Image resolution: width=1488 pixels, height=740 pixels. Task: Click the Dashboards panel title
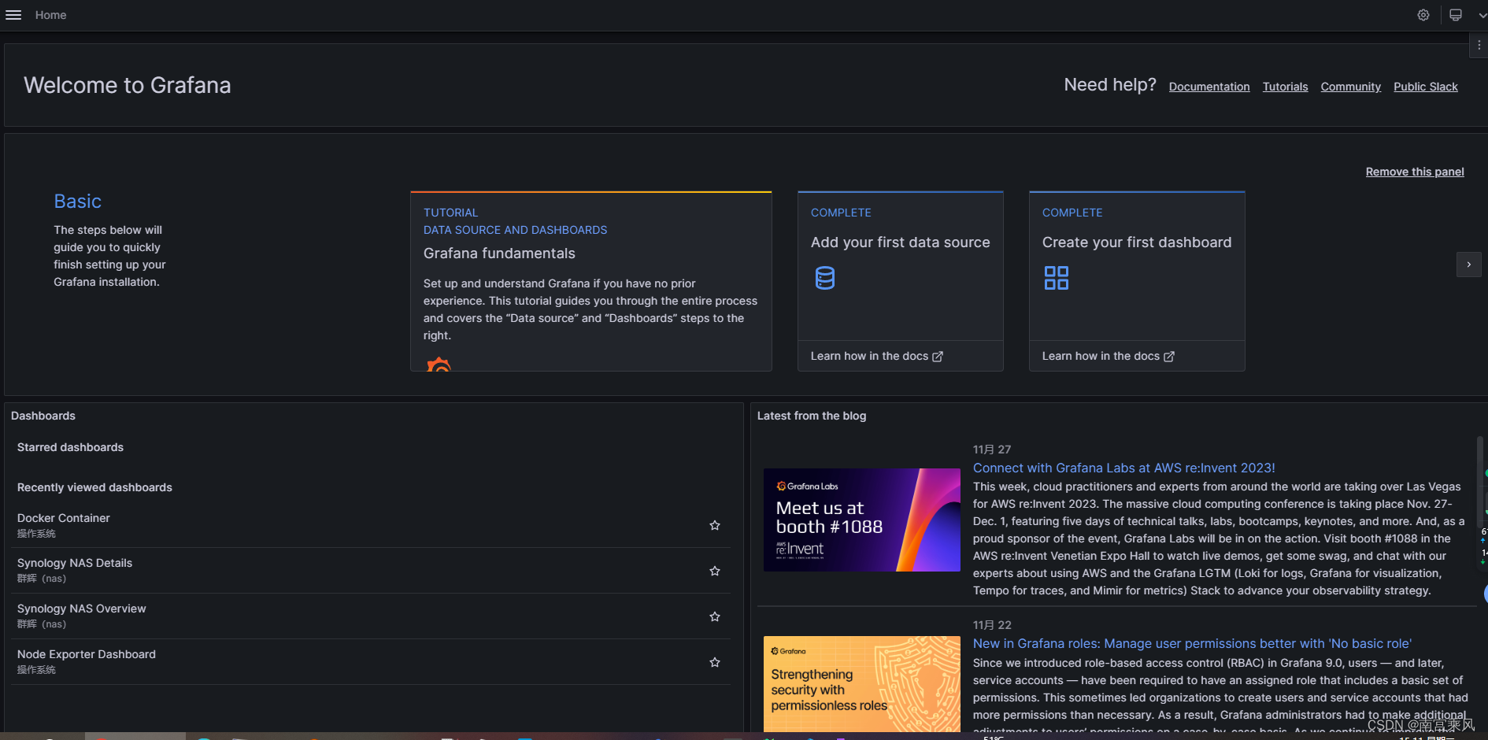coord(43,416)
